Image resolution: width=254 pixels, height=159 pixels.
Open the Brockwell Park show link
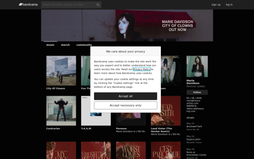[x=194, y=126]
